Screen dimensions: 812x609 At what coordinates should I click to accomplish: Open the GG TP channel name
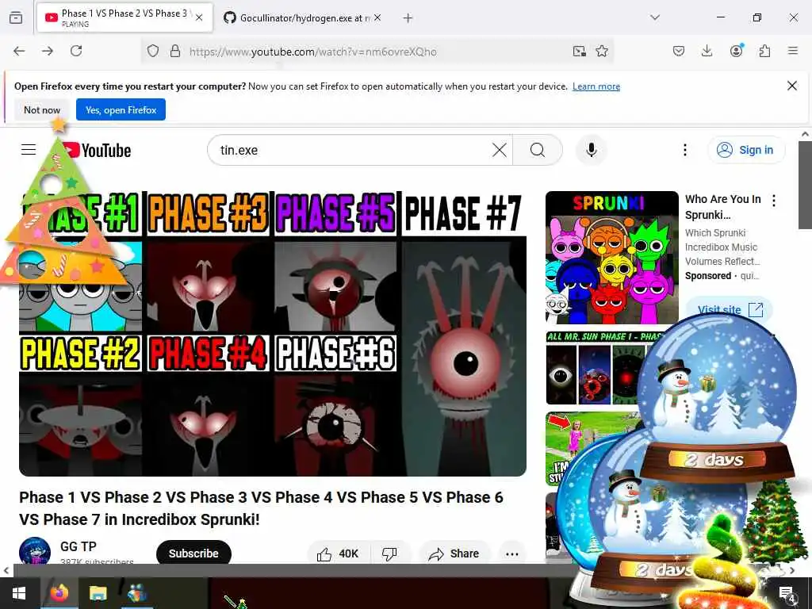[x=79, y=546]
